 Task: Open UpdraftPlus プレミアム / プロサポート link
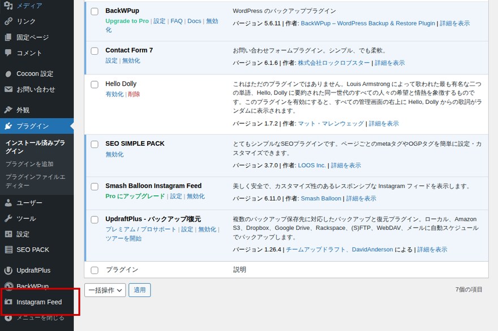pos(141,229)
